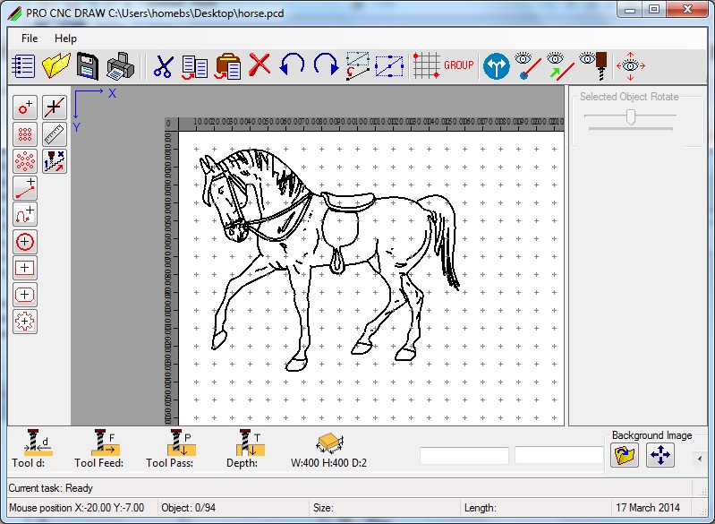
Task: Toggle the grid display icon
Action: tap(427, 65)
